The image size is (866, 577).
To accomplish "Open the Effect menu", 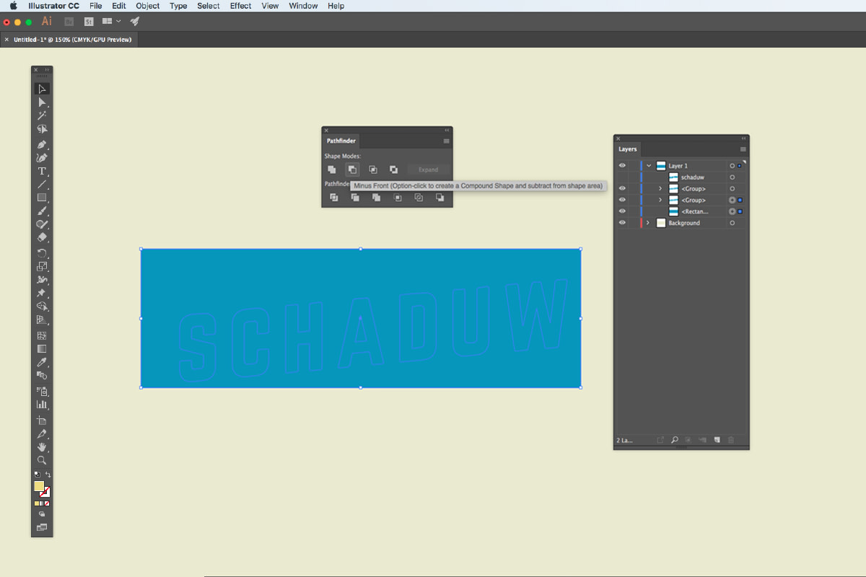I will tap(241, 6).
